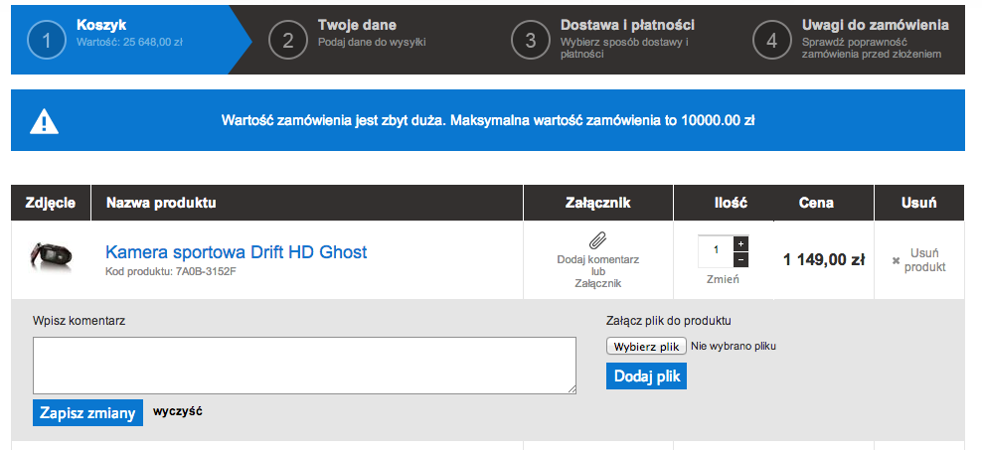Click the X icon to remove the product

pyautogui.click(x=896, y=260)
